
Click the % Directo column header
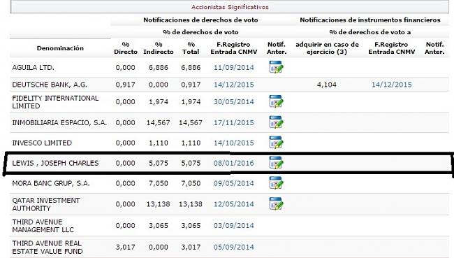[x=126, y=48]
